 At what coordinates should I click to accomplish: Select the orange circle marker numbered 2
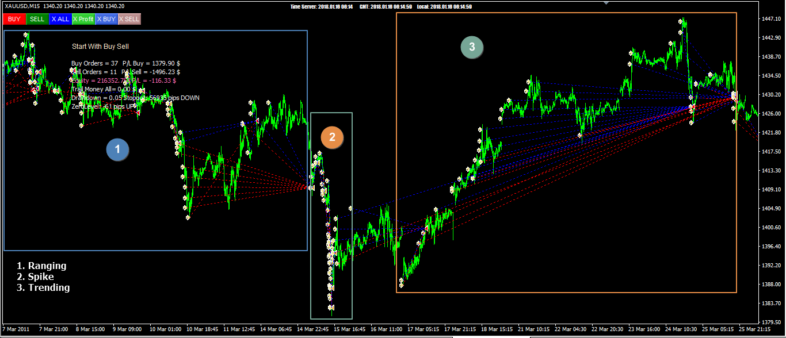[x=332, y=137]
